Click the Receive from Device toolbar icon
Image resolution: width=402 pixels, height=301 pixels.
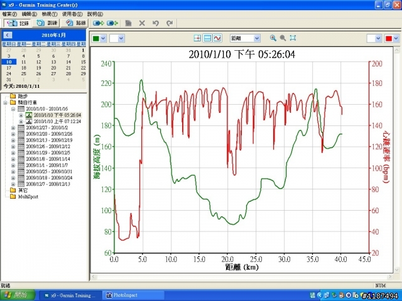coord(112,23)
